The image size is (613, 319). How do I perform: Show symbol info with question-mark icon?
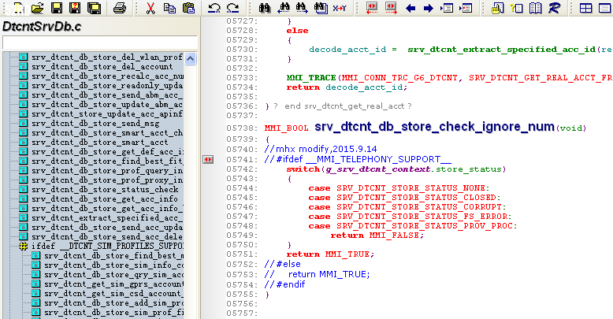click(516, 7)
